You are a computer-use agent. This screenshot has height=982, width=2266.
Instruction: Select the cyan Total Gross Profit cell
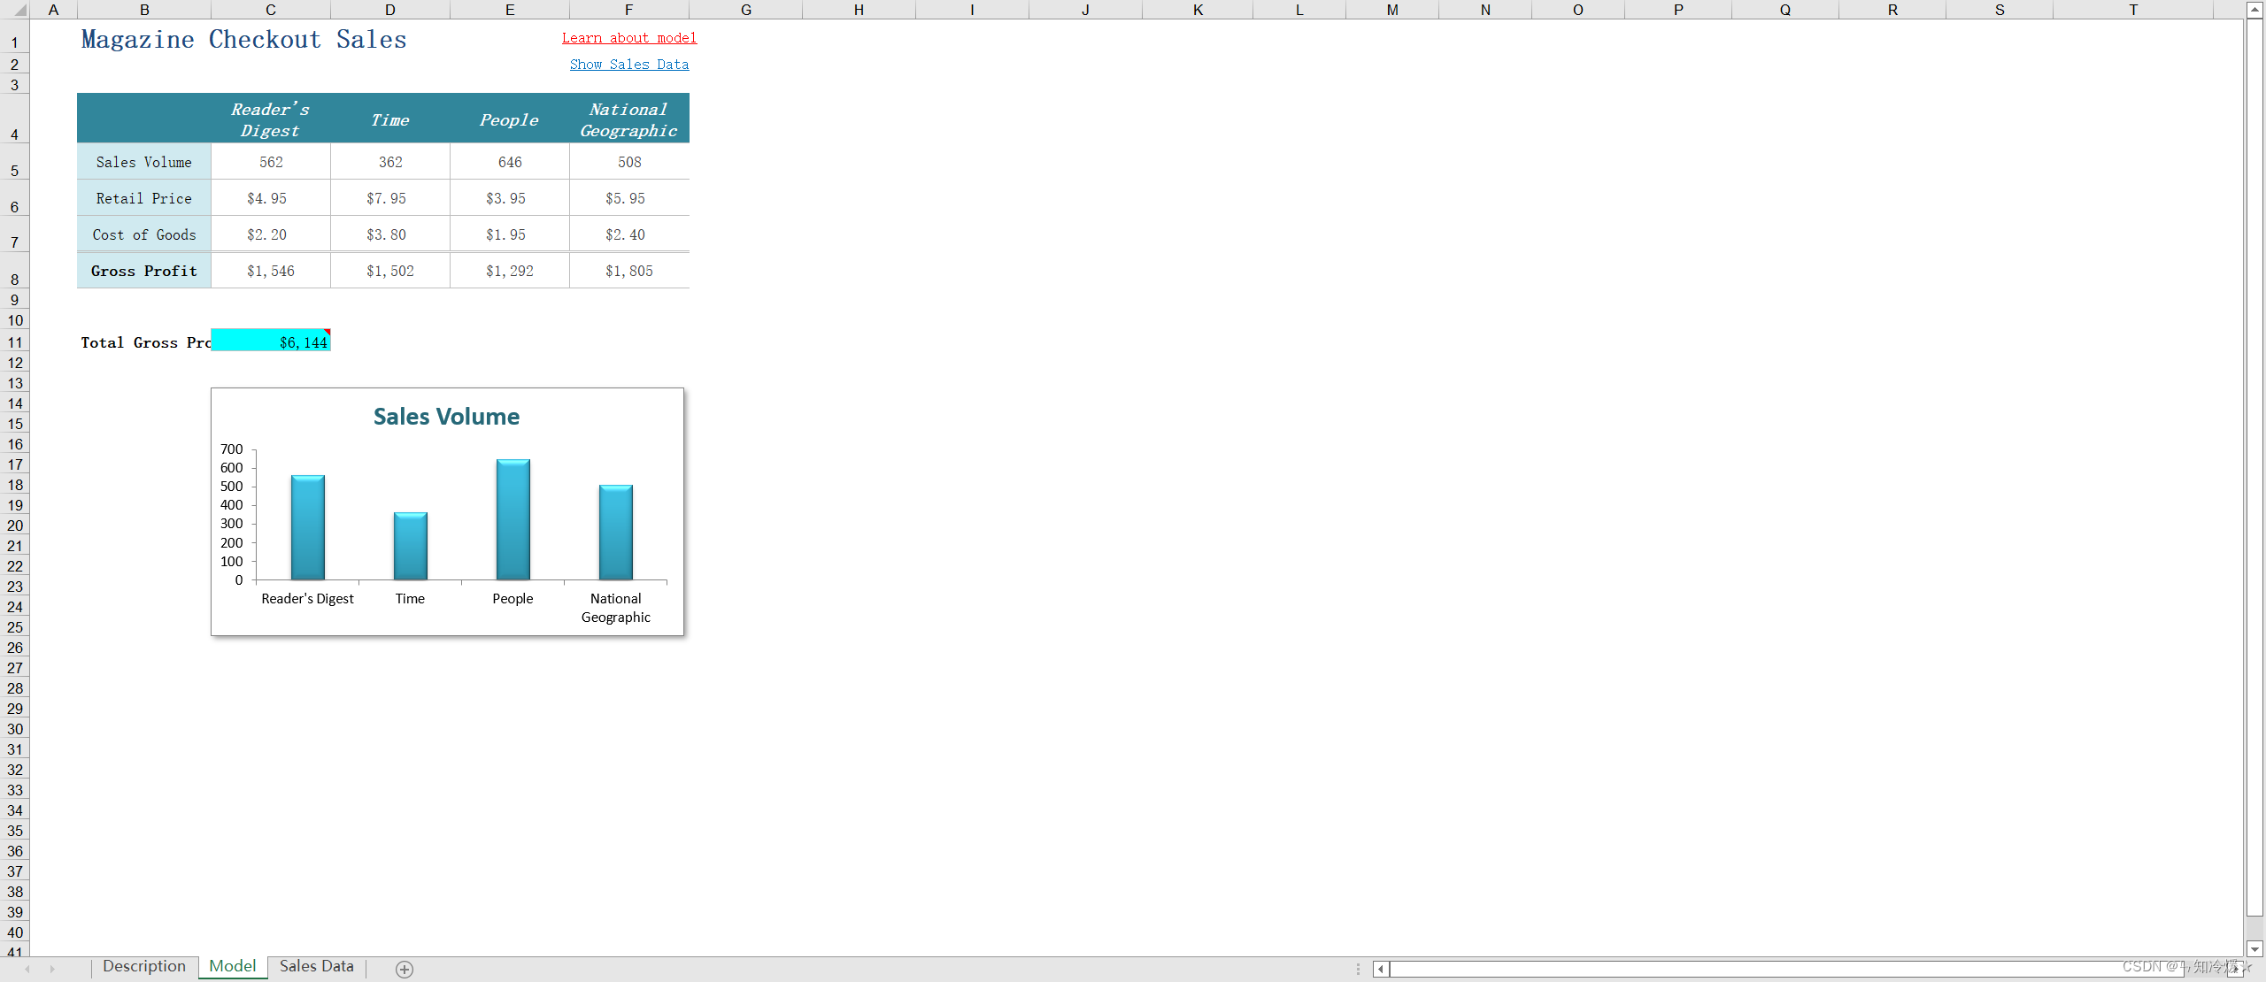tap(270, 341)
